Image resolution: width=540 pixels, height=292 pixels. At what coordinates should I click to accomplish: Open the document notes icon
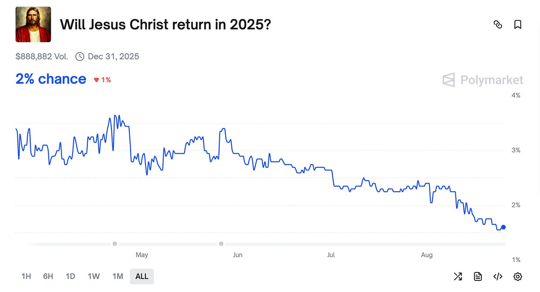(x=478, y=276)
